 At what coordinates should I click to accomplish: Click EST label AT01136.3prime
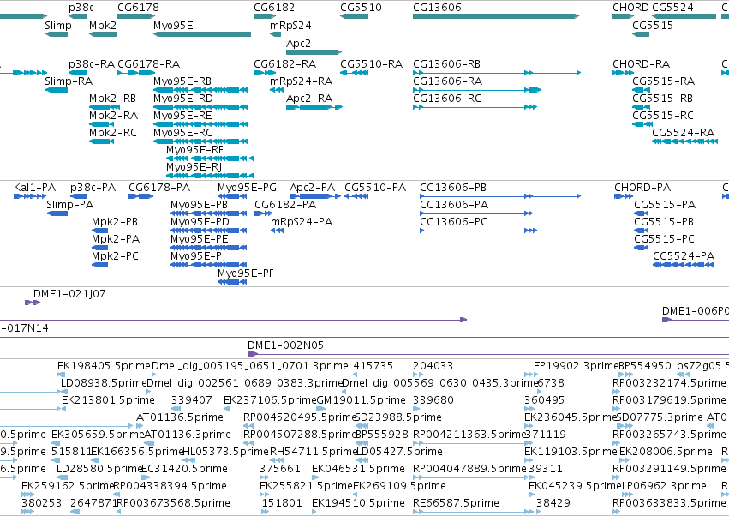[x=188, y=435]
